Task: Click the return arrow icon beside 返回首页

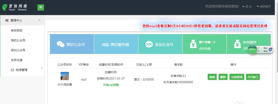Action: [x=258, y=6]
